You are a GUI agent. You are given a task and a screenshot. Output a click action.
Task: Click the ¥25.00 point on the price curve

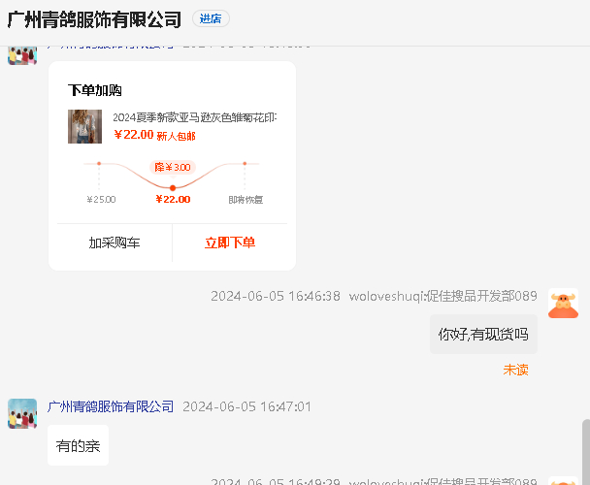tap(99, 164)
